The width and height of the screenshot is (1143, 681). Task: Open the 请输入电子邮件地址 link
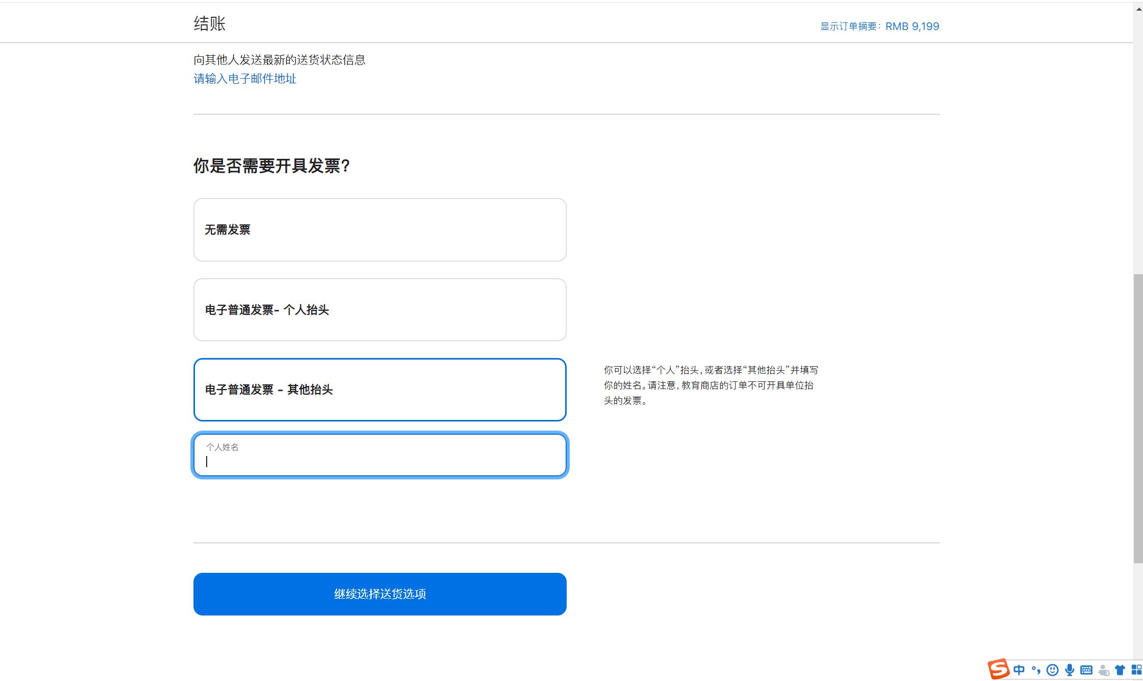pos(244,79)
